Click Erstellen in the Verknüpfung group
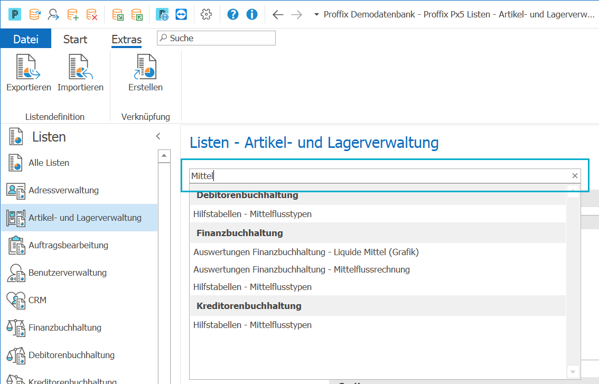This screenshot has width=599, height=384. [146, 73]
